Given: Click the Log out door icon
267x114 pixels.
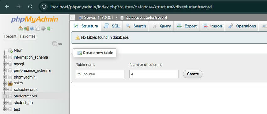Looking at the screenshot, I should click(26, 28).
